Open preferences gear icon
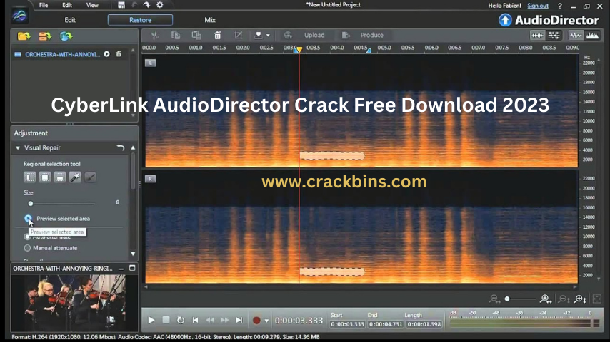Viewport: 610px width, 342px height. click(x=159, y=5)
